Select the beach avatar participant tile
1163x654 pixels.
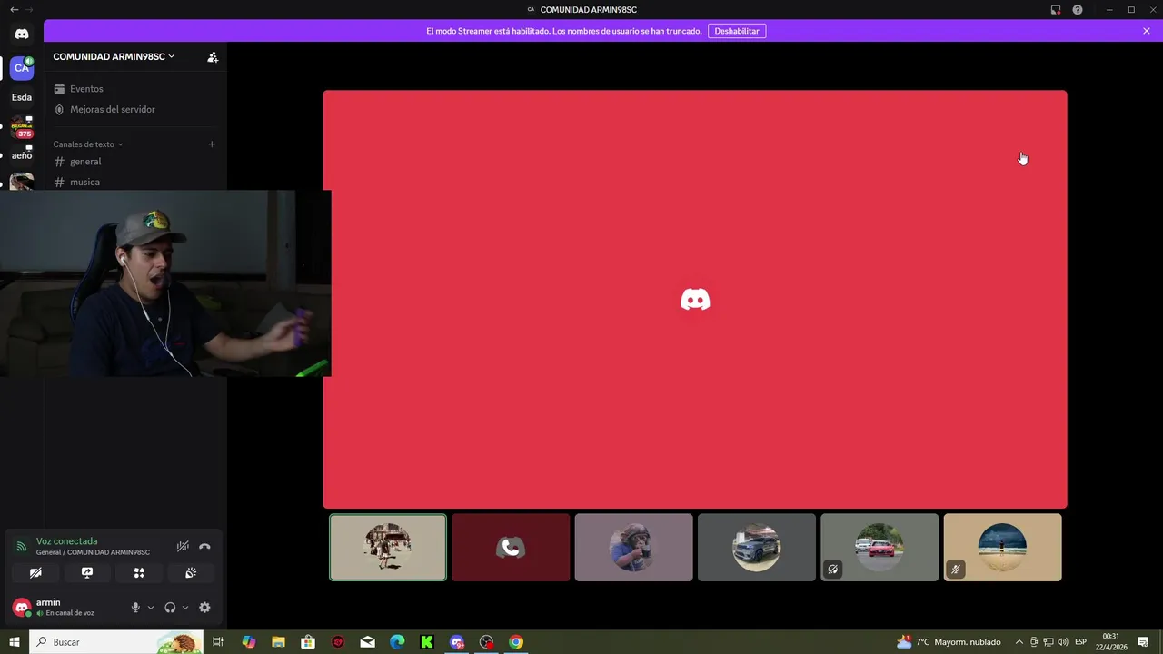click(1002, 547)
